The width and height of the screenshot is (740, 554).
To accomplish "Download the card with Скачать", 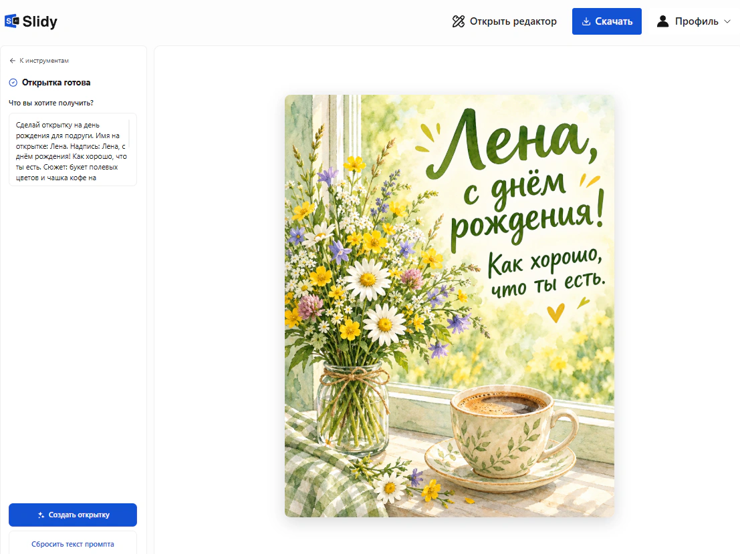I will [606, 21].
